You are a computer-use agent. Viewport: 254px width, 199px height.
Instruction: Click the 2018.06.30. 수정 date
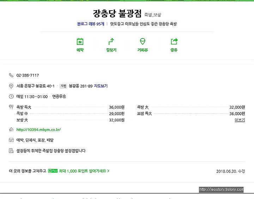pyautogui.click(x=230, y=171)
